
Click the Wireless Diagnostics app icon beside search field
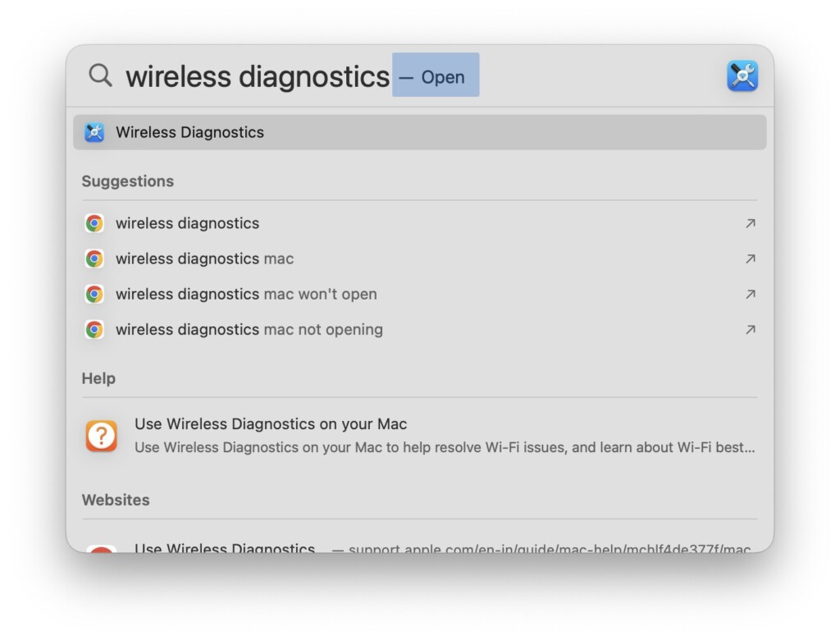(x=742, y=76)
